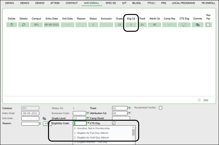
Task: Open the SPEC ED tab
Action: click(x=111, y=3)
